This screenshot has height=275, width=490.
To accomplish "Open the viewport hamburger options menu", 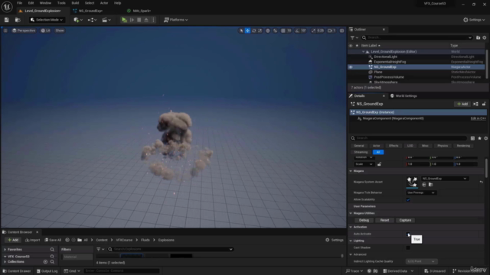I will click(x=5, y=31).
